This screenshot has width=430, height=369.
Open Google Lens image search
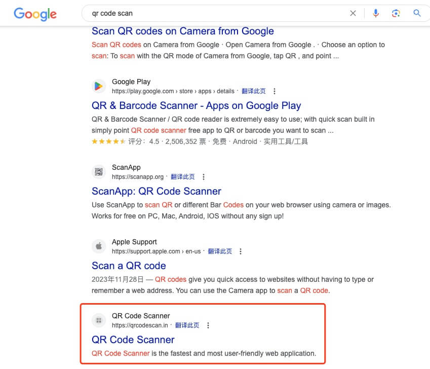point(396,13)
